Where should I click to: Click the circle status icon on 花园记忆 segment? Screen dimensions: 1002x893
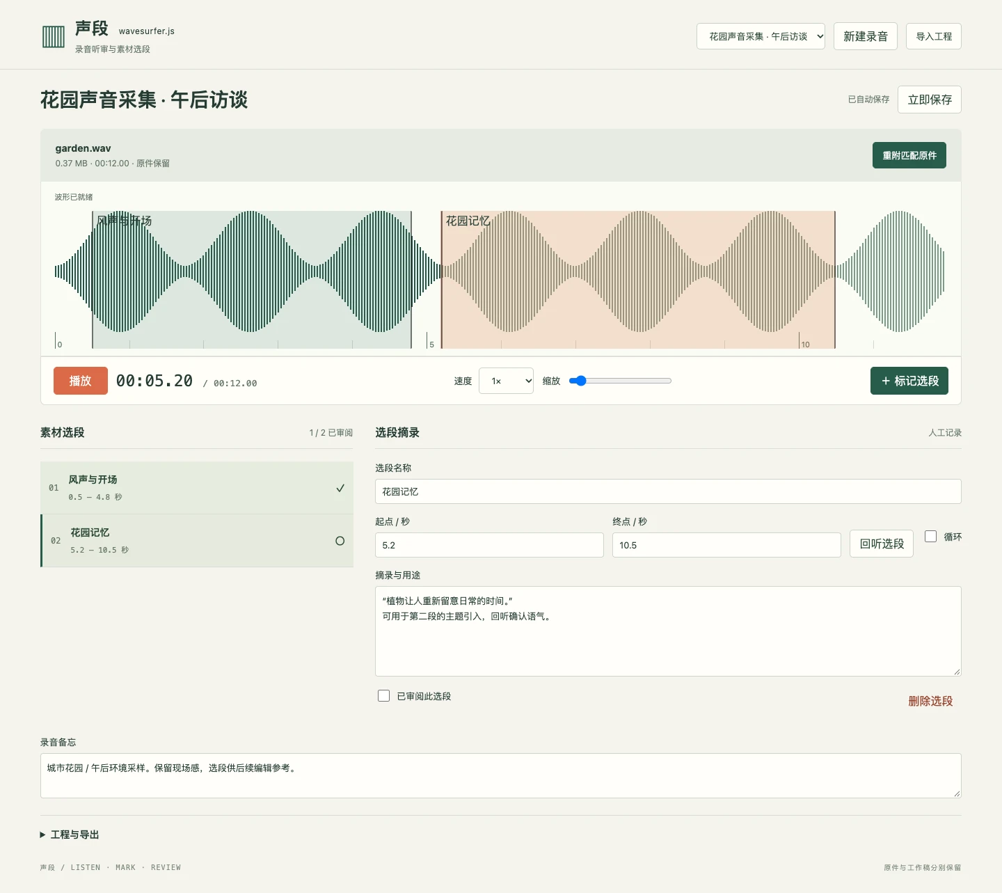pos(340,541)
